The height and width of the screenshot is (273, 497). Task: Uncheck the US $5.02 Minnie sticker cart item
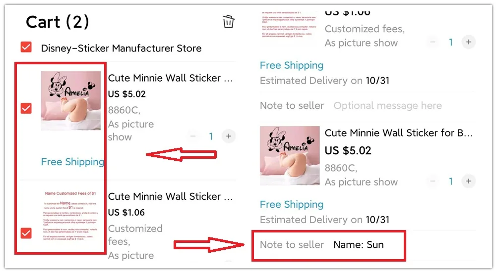pos(26,108)
